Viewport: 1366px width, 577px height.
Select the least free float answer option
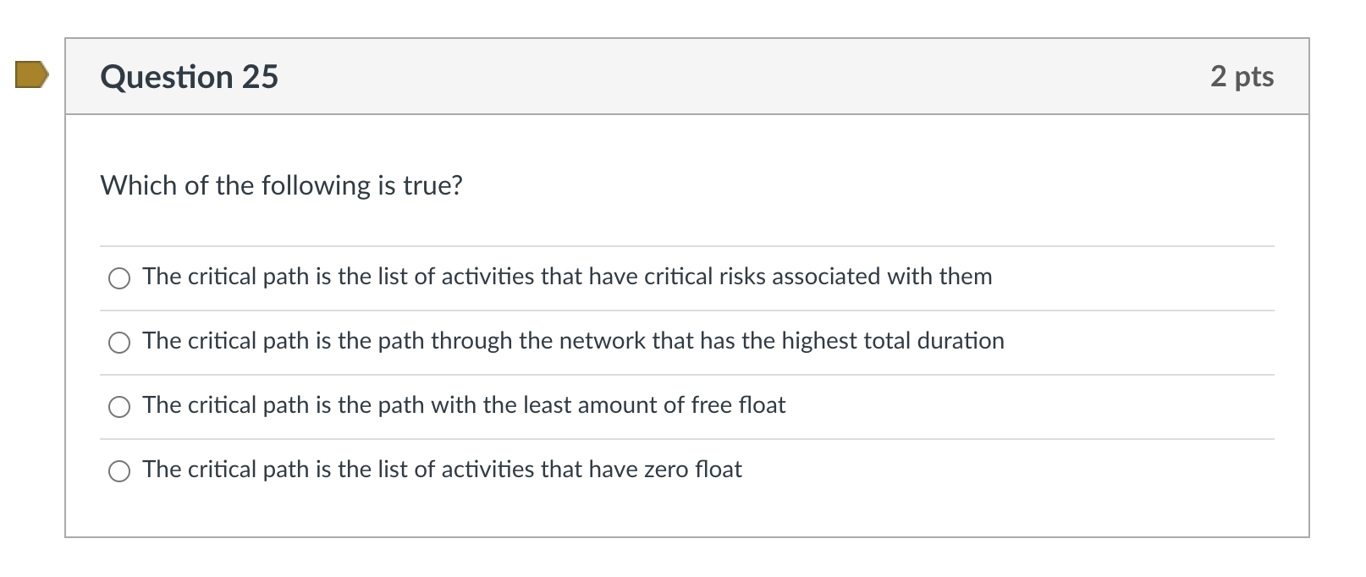click(120, 406)
